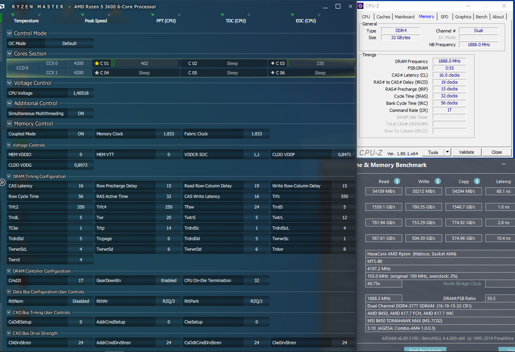Open the info icon next to Copy
The width and height of the screenshot is (515, 352).
(477, 181)
